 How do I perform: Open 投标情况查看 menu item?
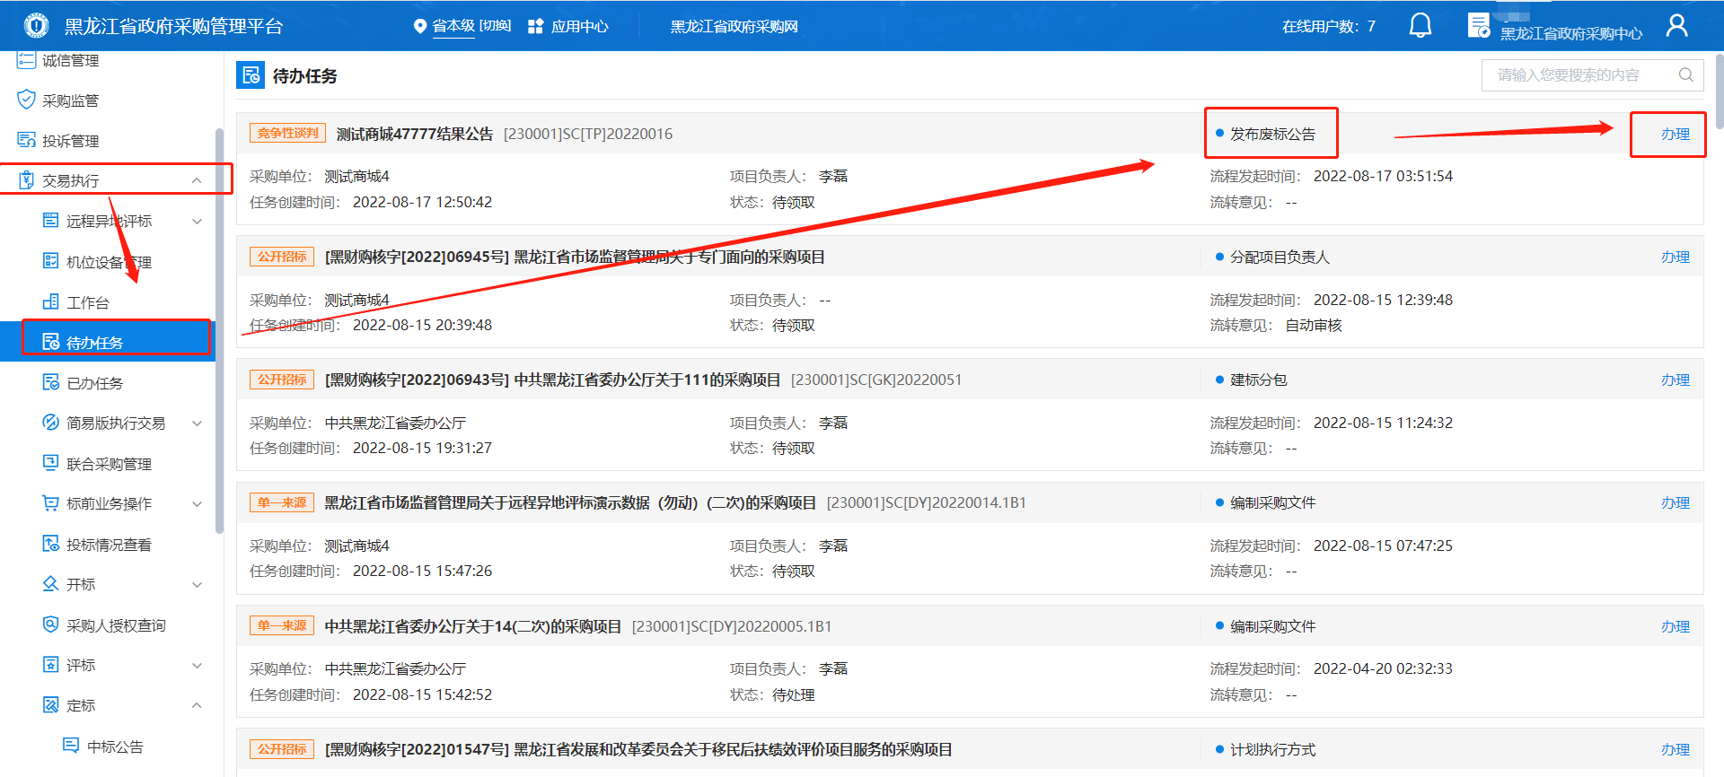coord(108,545)
